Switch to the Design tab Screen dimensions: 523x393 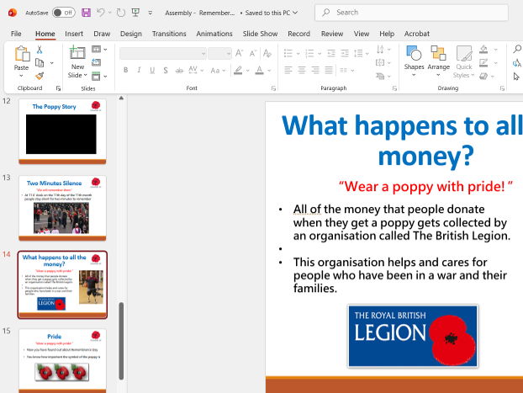tap(131, 34)
